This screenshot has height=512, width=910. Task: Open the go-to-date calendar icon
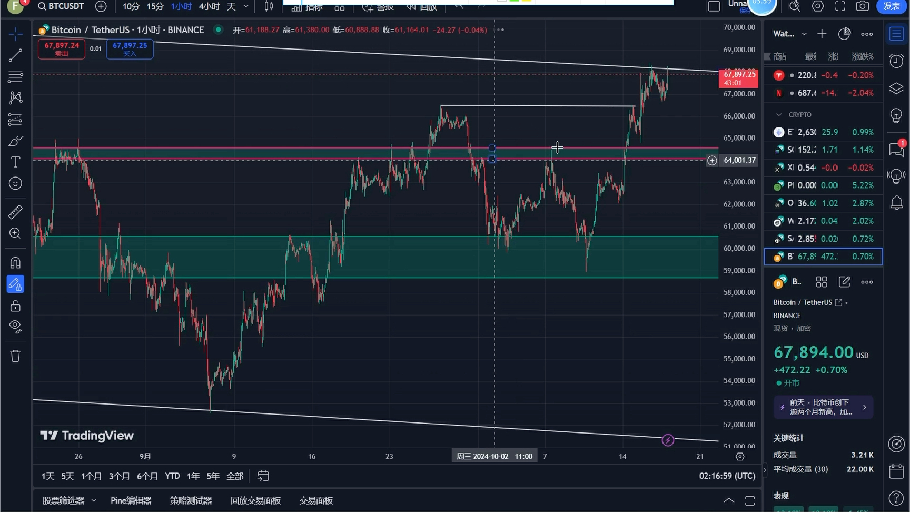(x=263, y=476)
